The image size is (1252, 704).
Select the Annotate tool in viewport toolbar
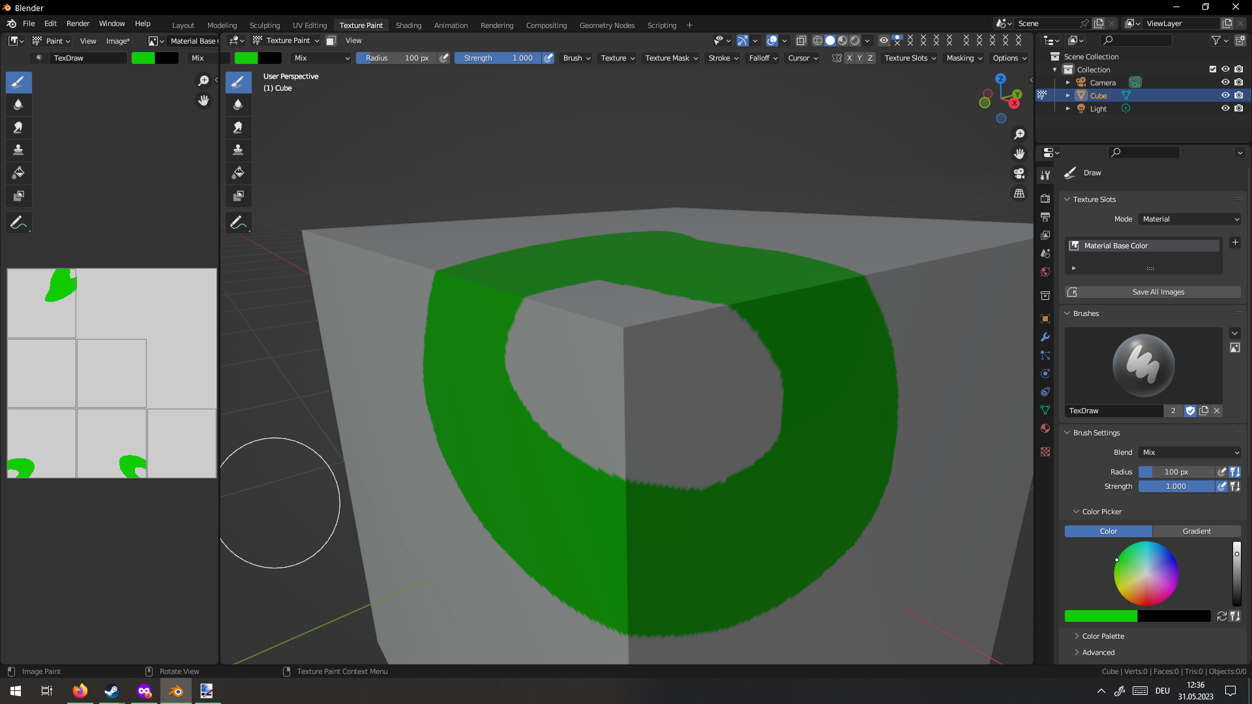238,222
